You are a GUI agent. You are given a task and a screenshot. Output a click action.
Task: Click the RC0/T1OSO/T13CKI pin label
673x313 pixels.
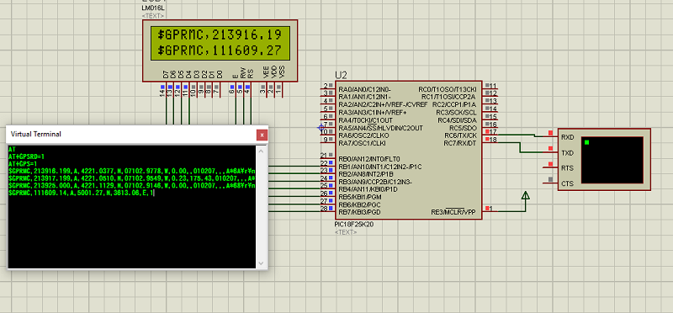pos(448,89)
